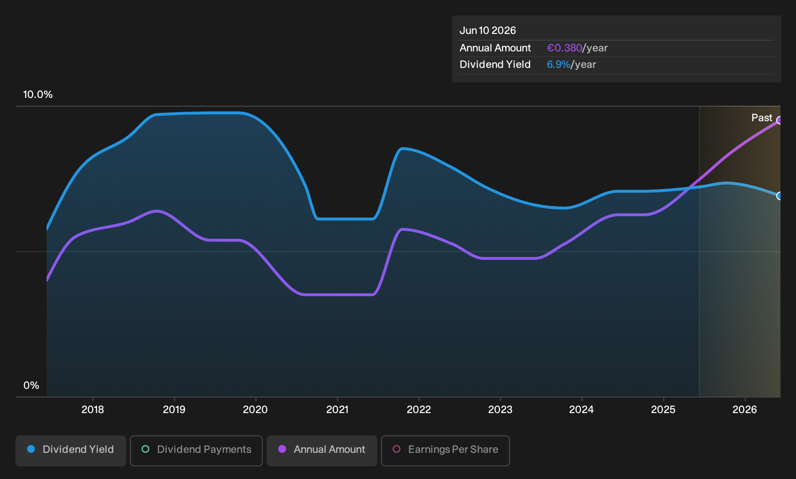
Task: Enable the Dividend Payments series
Action: tap(196, 451)
